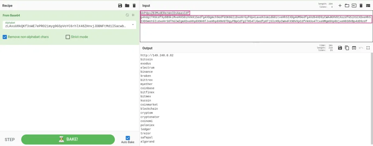373x146 pixels.
Task: Toggle the Auto Bake checkbox
Action: 128,138
